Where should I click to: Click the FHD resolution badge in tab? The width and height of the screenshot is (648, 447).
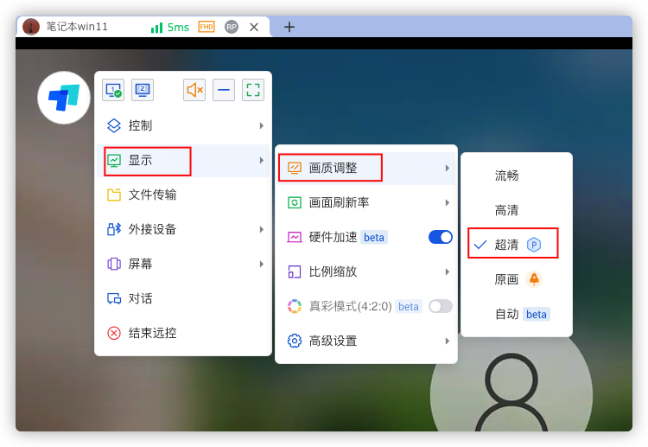(206, 27)
